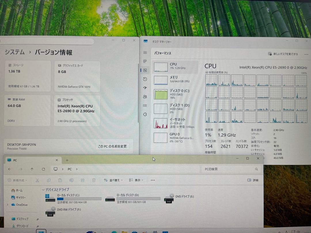Open the 新規作成 new item dropdown

pyautogui.click(x=18, y=180)
